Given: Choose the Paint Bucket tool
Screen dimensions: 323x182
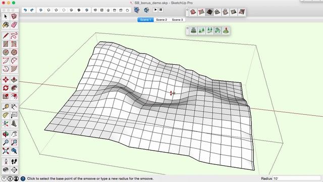Looking at the screenshot, I should click(6, 25).
